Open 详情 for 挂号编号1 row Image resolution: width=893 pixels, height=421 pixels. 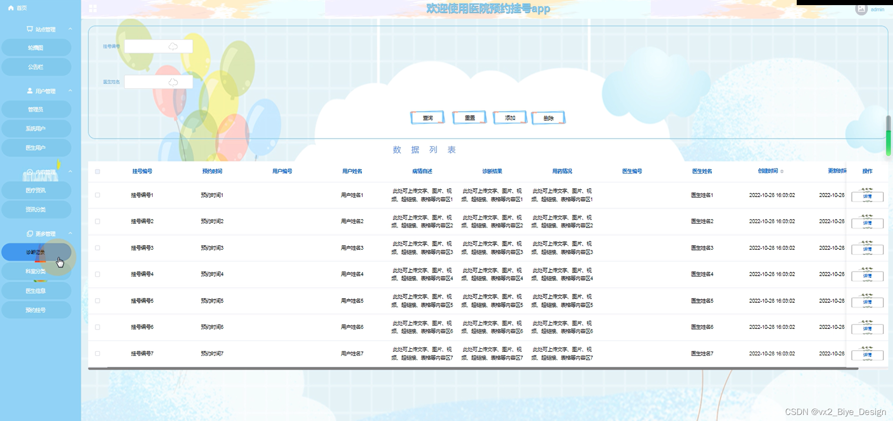tap(867, 197)
